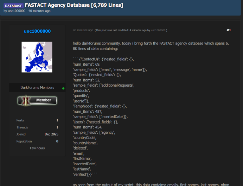Click the Europe map avatar image
Viewport: 243px width, 186px height.
coord(37,57)
